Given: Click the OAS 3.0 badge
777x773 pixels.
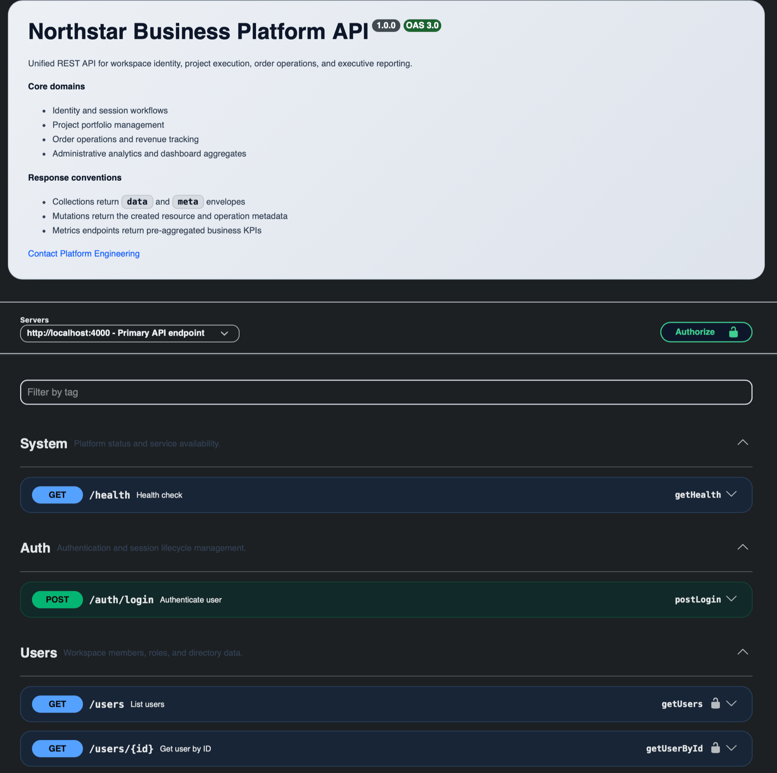Looking at the screenshot, I should [422, 25].
